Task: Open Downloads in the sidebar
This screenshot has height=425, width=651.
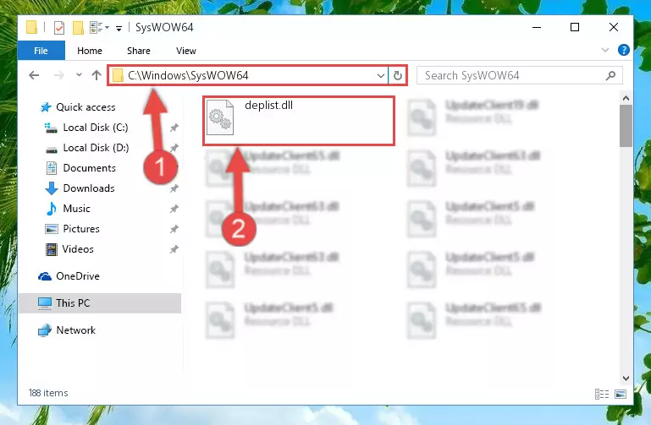Action: point(89,188)
